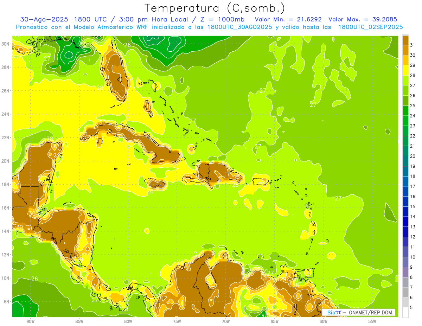Click the 22N latitude axis label
422x326 pixels.
[x=6, y=138]
